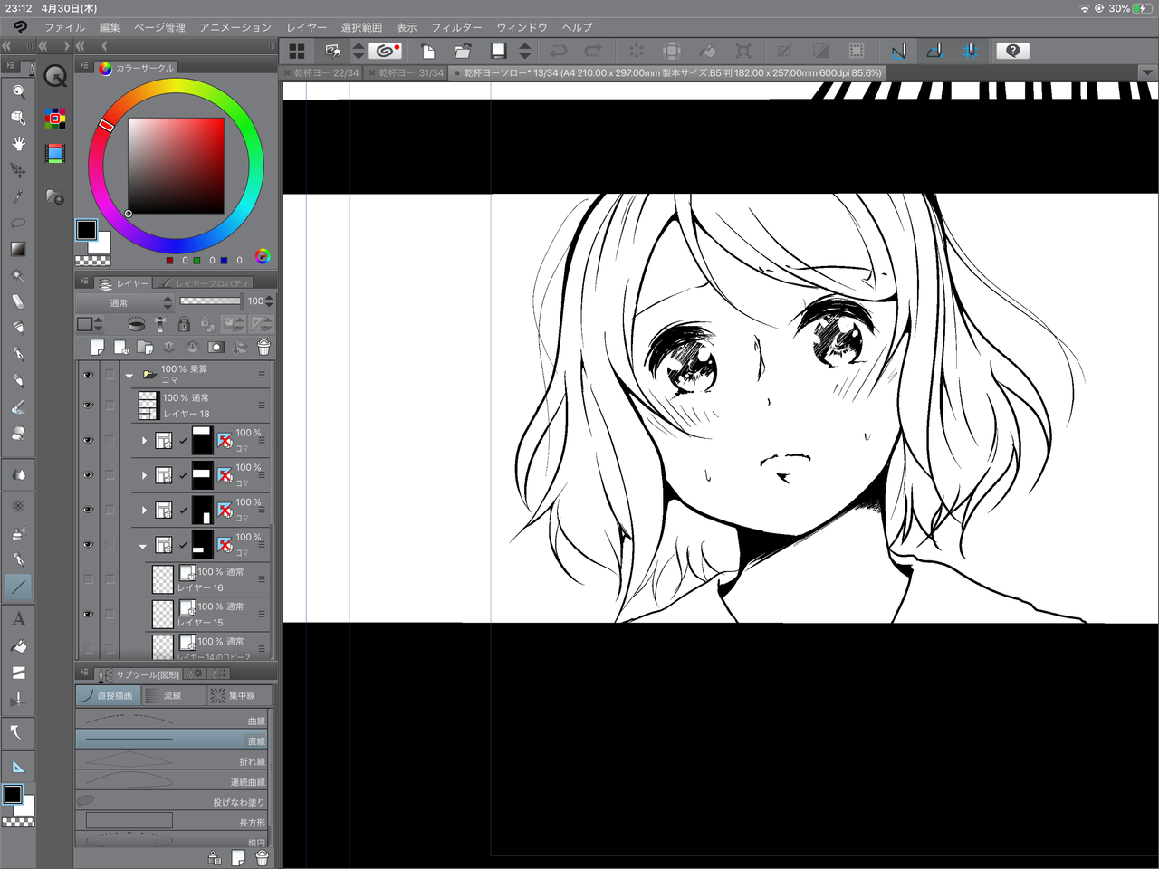
Task: Toggle Set as reference layer lighthouse icon
Action: 160,324
